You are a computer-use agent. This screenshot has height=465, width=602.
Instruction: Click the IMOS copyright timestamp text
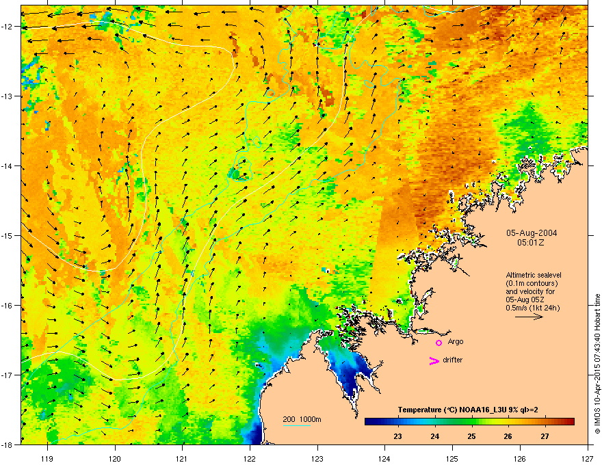tap(597, 364)
